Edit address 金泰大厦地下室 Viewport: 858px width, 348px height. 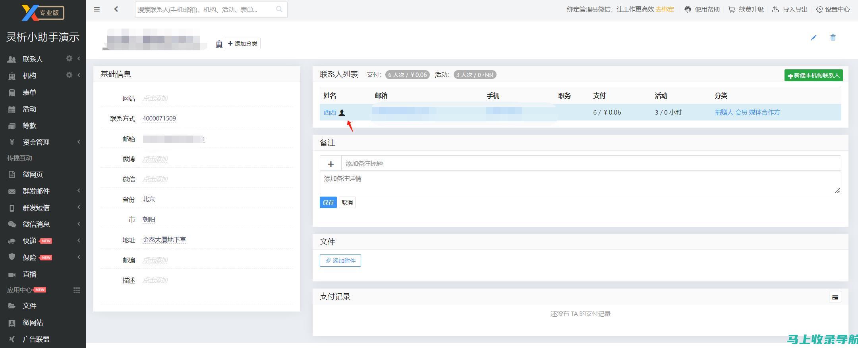click(x=164, y=240)
